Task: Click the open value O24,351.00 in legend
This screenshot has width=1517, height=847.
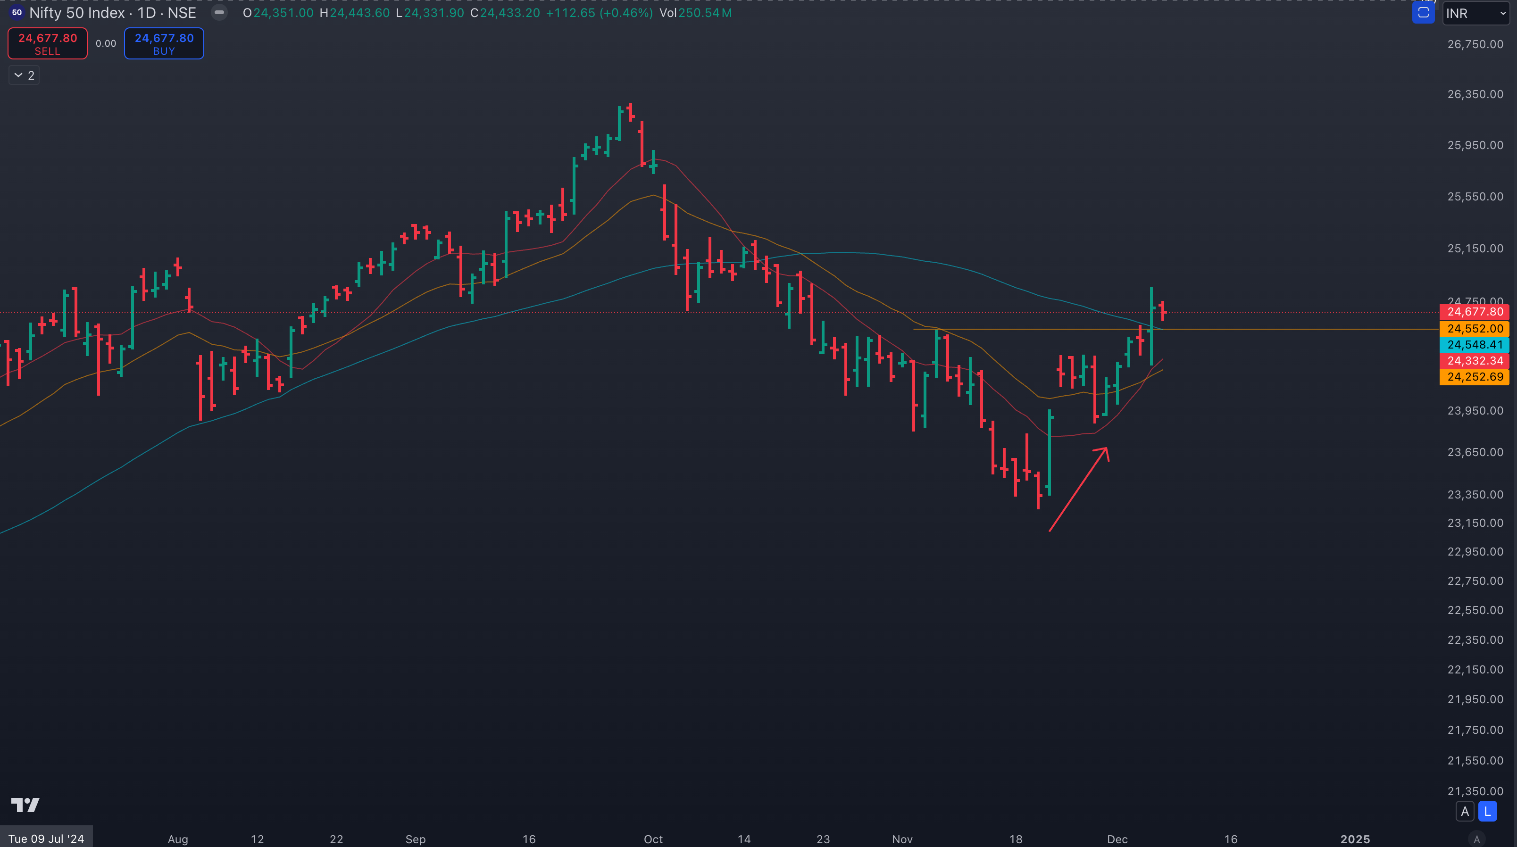Action: point(278,13)
